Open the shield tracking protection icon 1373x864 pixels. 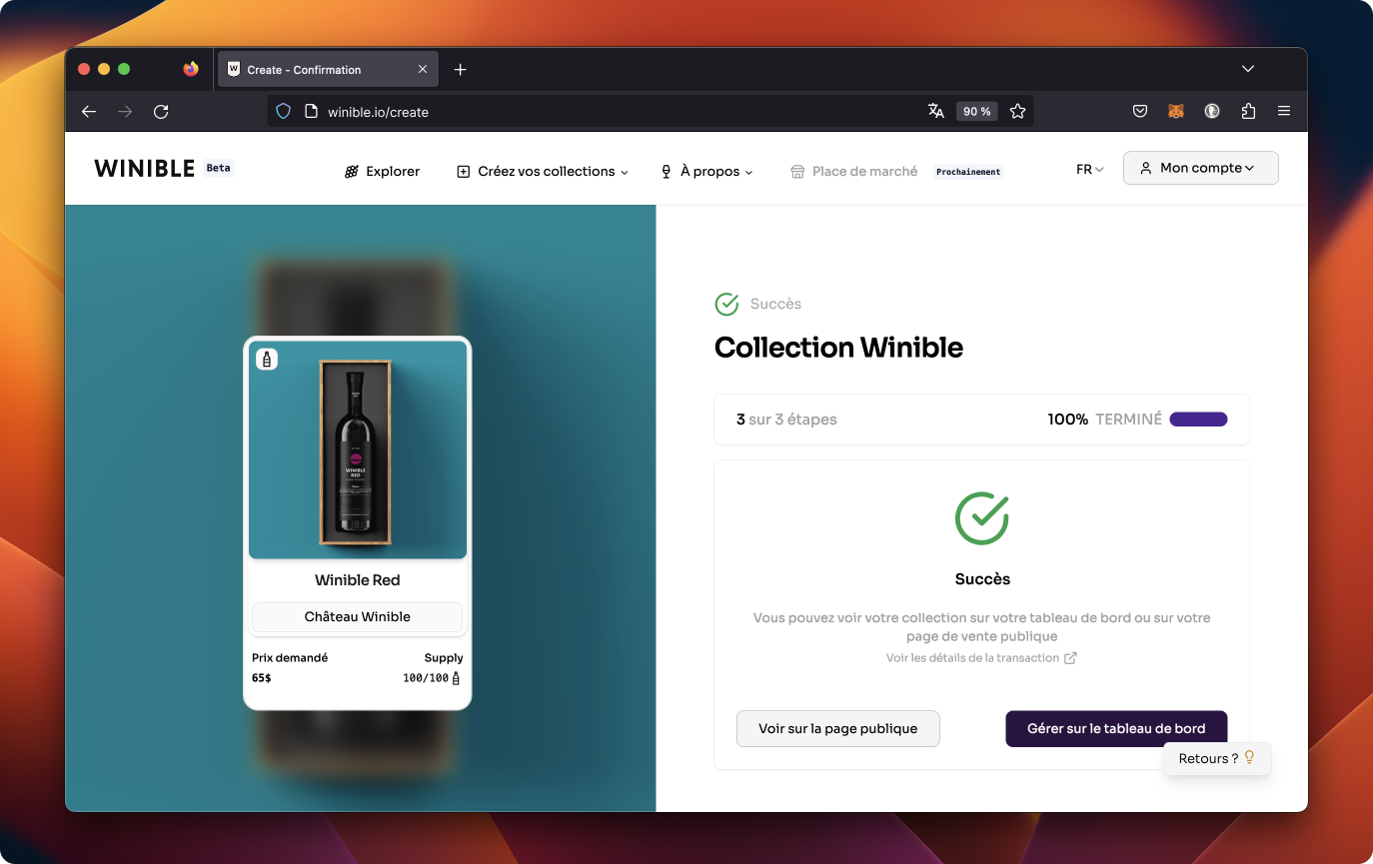[283, 112]
